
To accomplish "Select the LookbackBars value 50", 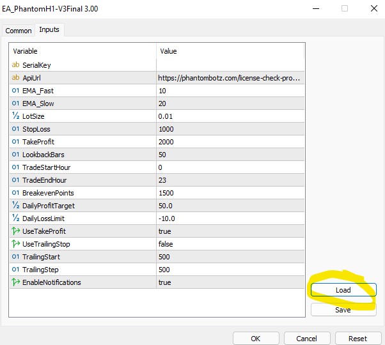I will 230,154.
